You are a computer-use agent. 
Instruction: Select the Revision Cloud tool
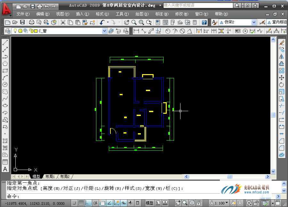pos(5,91)
